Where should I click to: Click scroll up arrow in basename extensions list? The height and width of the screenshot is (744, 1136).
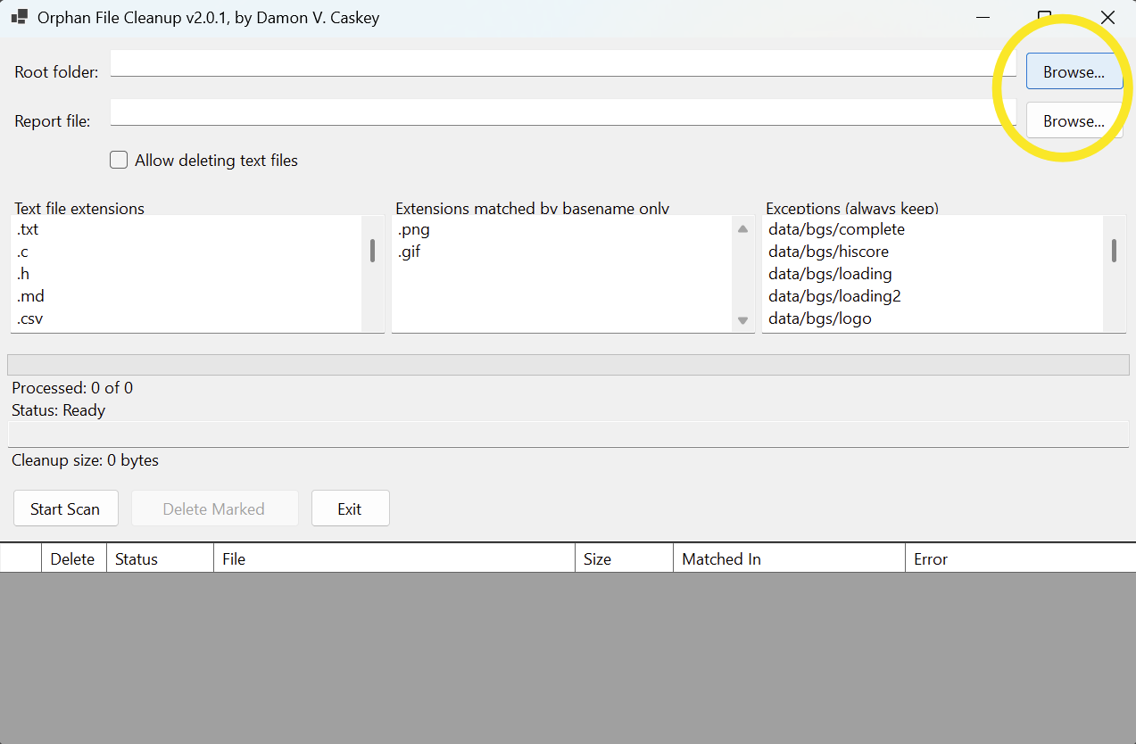pos(742,229)
